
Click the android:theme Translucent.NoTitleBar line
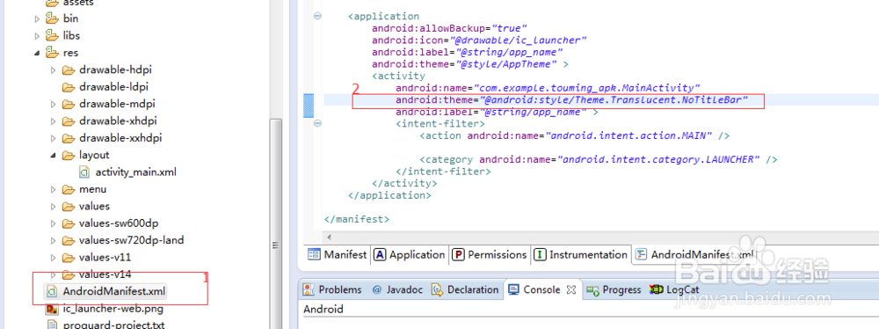click(572, 100)
